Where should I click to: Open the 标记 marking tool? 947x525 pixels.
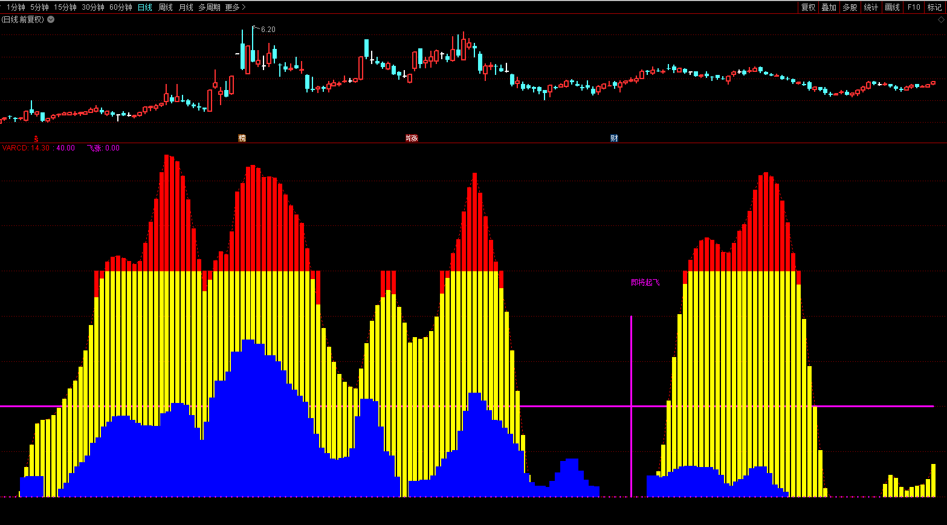coord(934,7)
